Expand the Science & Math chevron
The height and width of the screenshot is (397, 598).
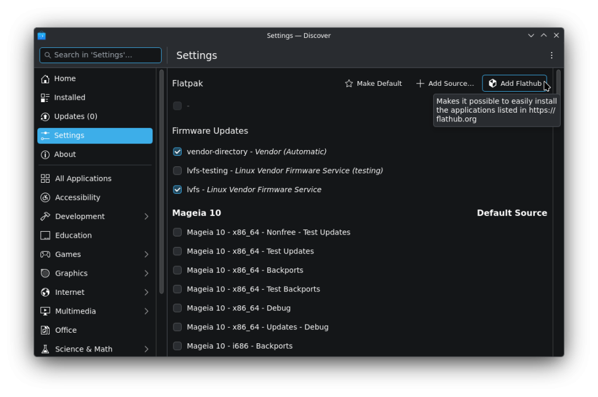pyautogui.click(x=147, y=349)
